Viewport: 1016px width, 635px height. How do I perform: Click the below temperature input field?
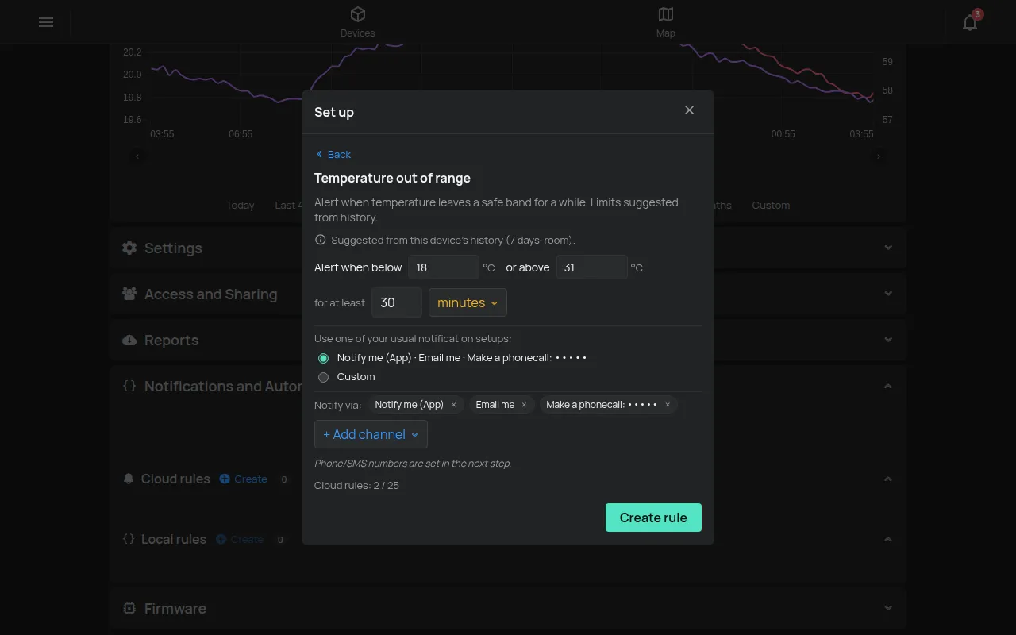[444, 267]
